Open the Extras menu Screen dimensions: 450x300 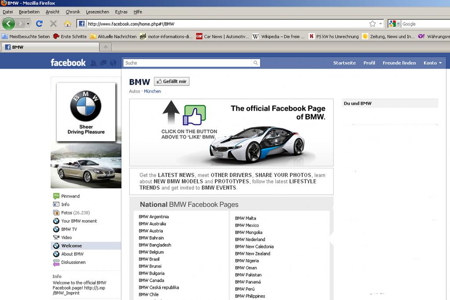[121, 12]
